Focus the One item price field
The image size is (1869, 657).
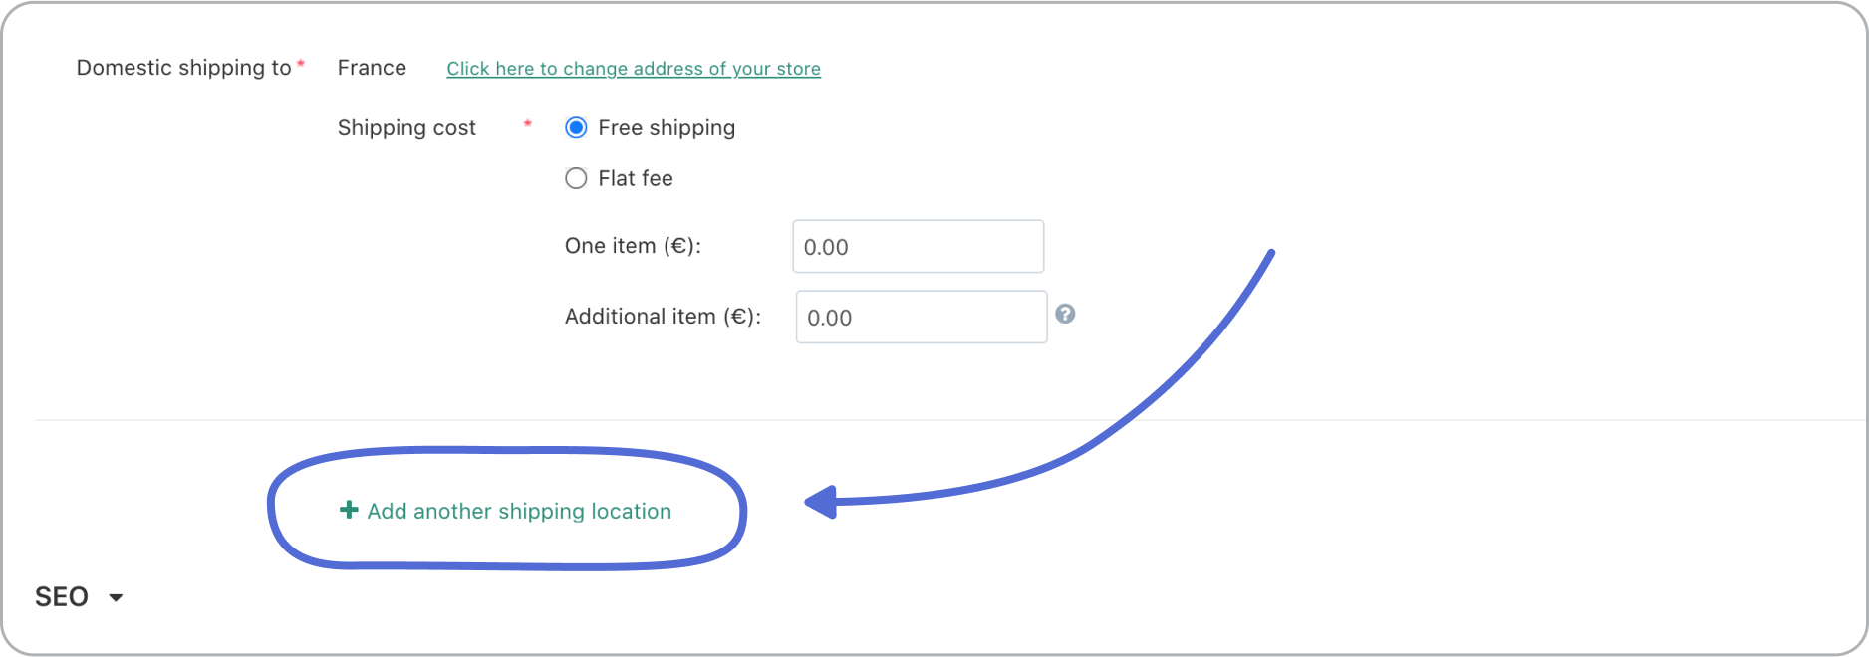tap(918, 246)
